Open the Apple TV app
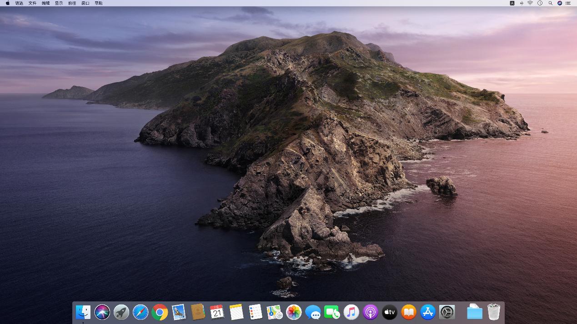The height and width of the screenshot is (324, 577). click(x=389, y=312)
